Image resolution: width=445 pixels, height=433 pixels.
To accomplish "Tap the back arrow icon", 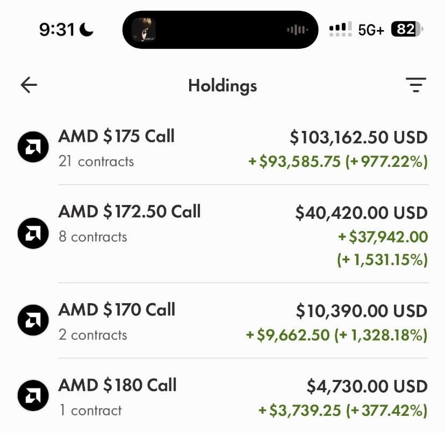I will (29, 85).
